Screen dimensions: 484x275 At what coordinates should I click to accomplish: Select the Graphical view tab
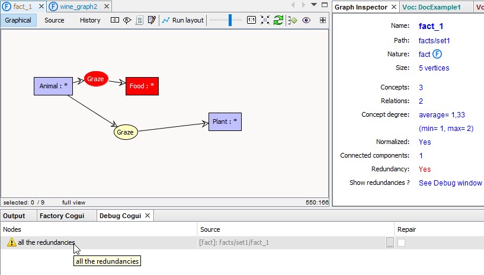pyautogui.click(x=18, y=20)
